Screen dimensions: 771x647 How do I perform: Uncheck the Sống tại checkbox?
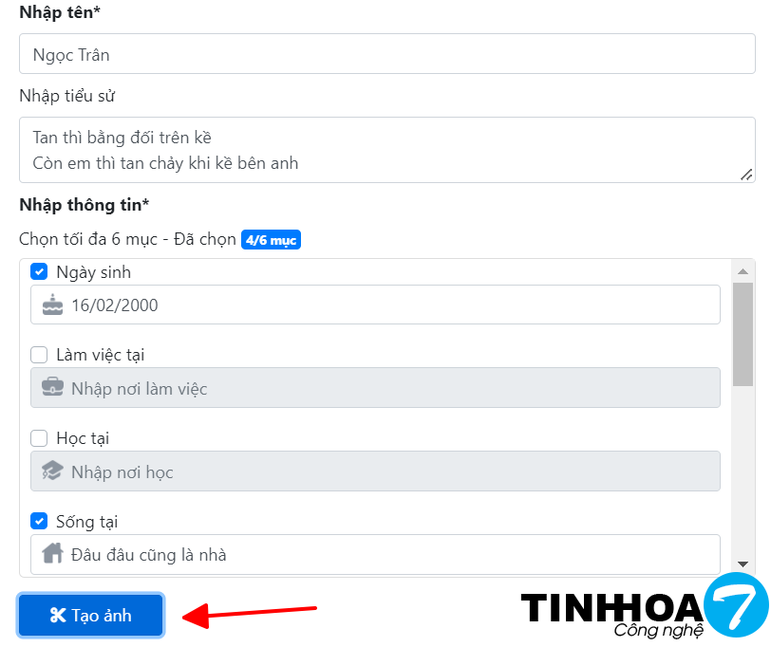point(39,521)
